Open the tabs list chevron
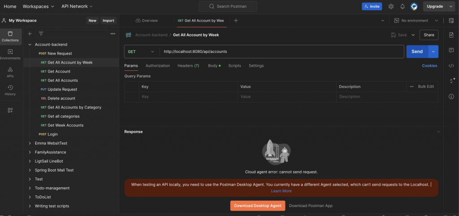This screenshot has width=459, height=216. click(x=383, y=21)
